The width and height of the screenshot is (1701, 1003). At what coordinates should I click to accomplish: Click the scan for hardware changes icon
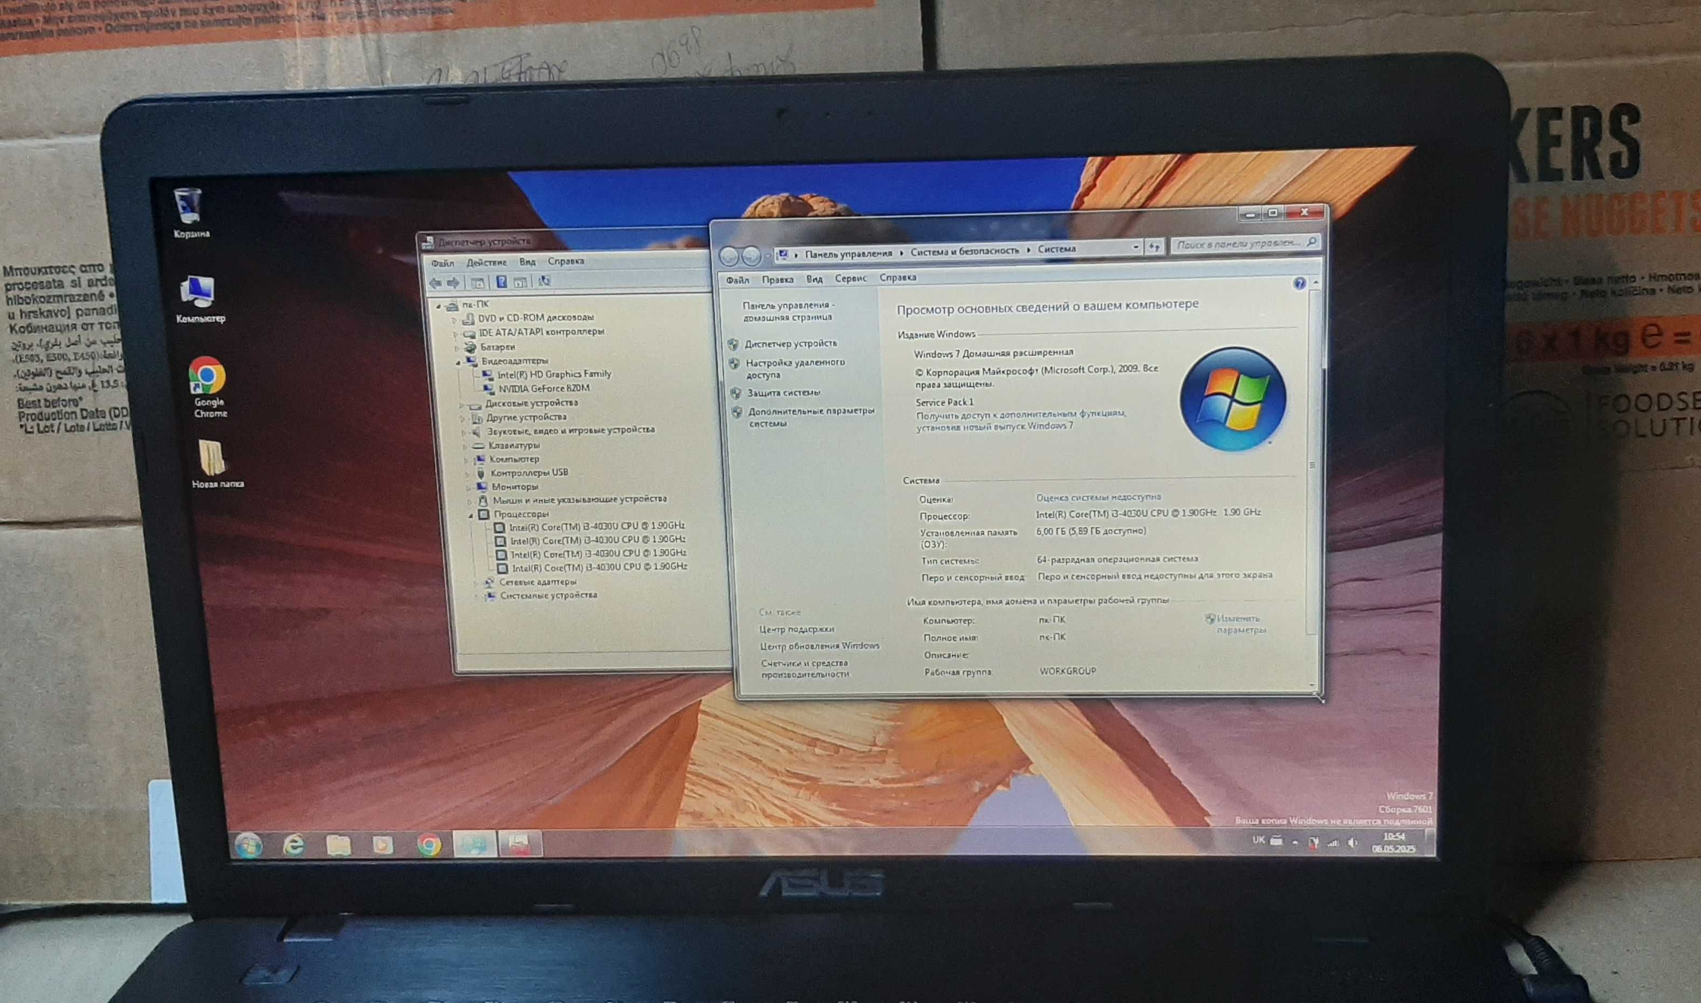pos(545,280)
